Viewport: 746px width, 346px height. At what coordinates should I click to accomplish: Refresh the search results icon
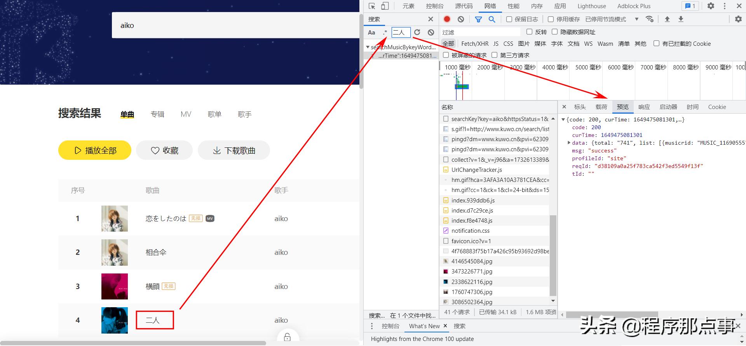(417, 32)
